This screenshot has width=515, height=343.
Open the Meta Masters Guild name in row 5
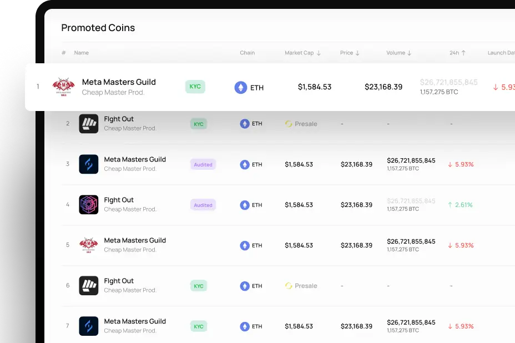coord(135,240)
